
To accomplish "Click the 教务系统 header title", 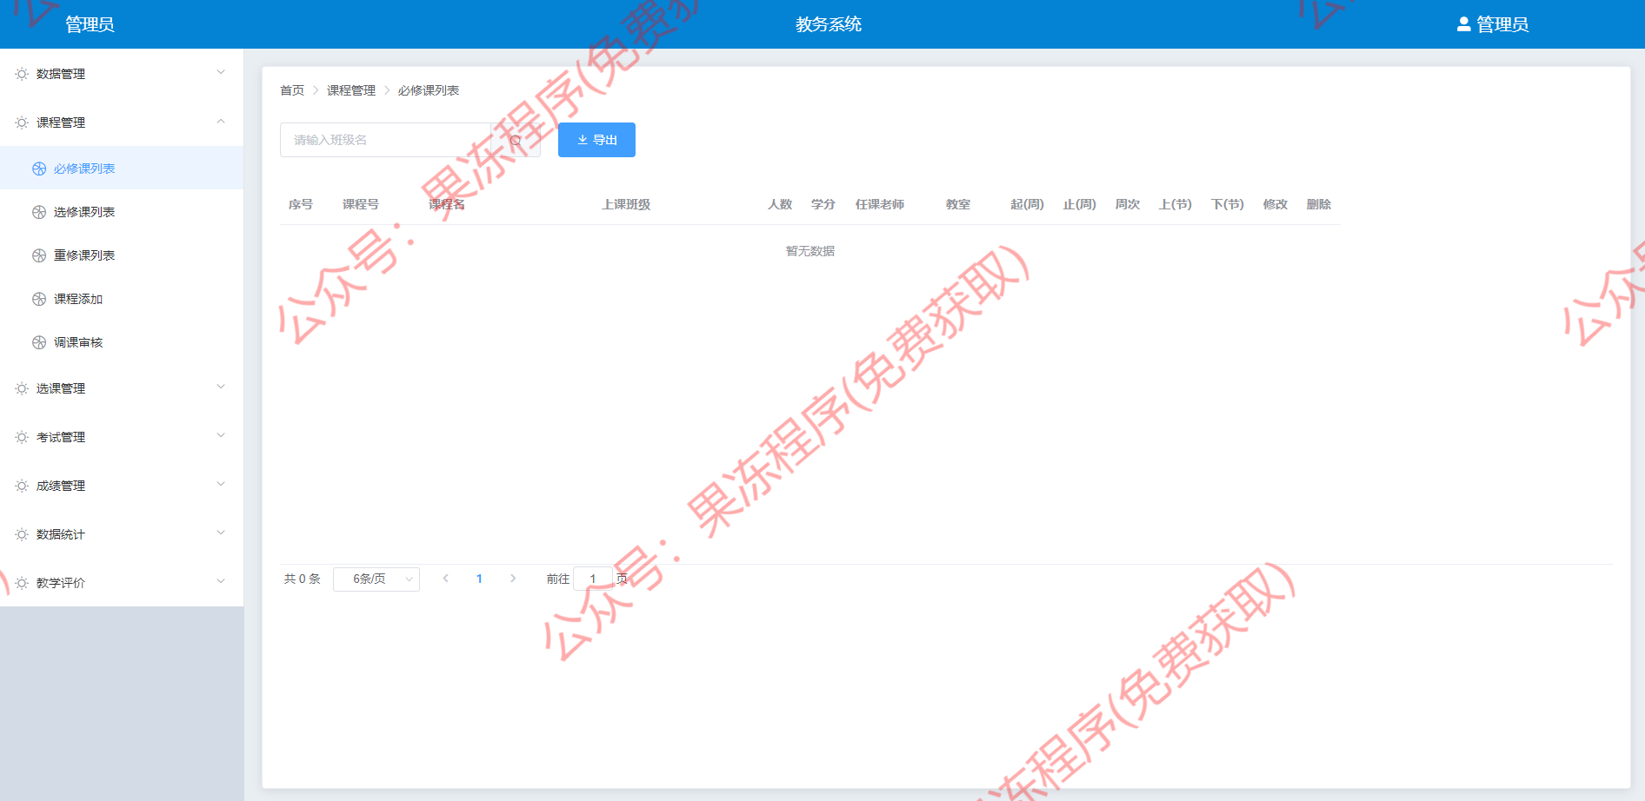I will (829, 24).
